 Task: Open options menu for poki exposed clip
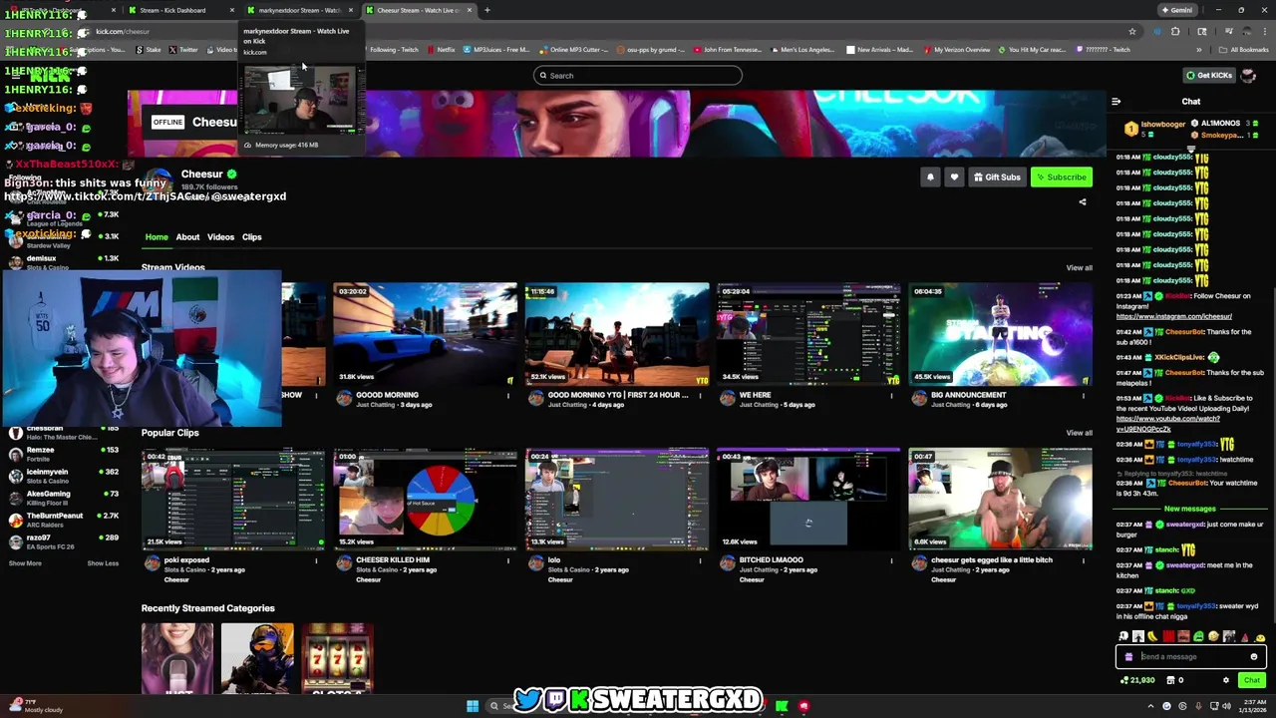pos(317,560)
